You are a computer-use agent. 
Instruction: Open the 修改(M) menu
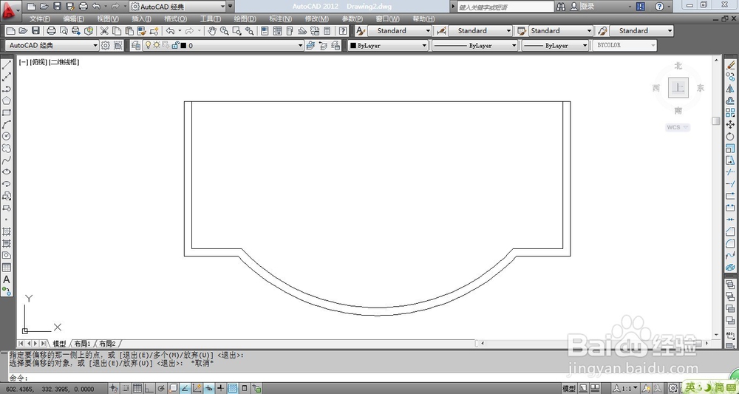click(x=317, y=19)
